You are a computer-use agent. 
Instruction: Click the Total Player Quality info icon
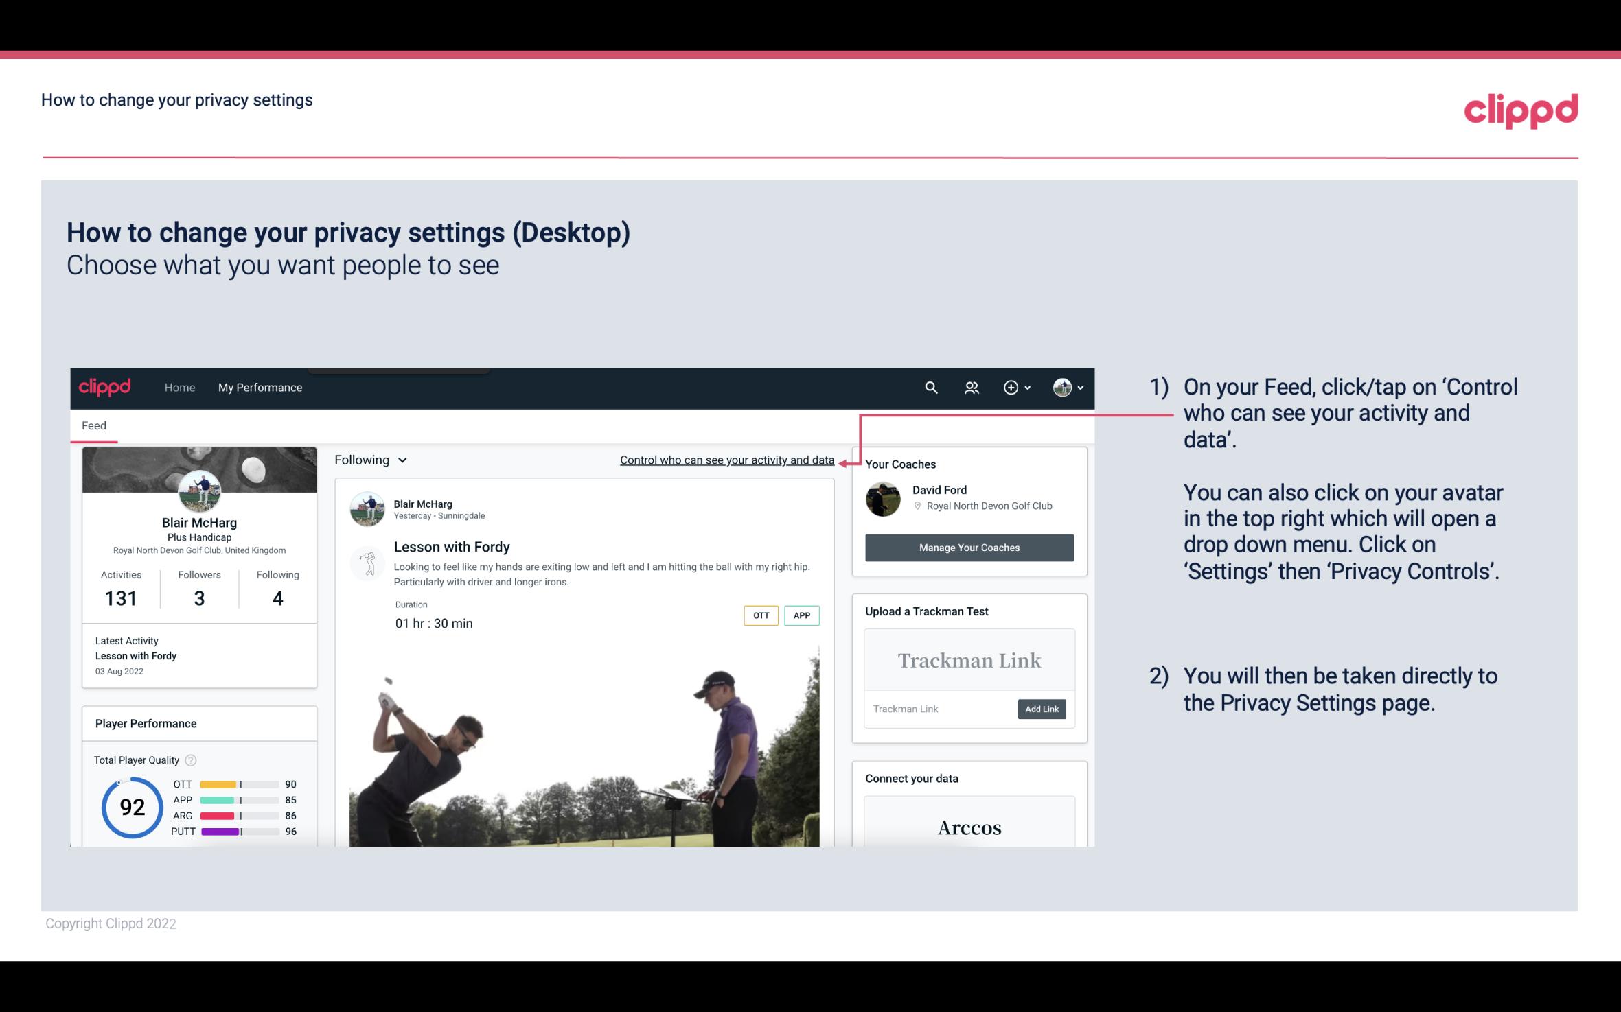(190, 760)
